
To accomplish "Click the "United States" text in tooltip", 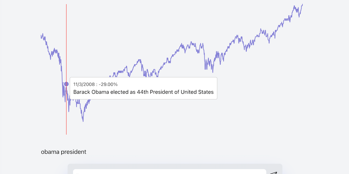I will tap(197, 92).
